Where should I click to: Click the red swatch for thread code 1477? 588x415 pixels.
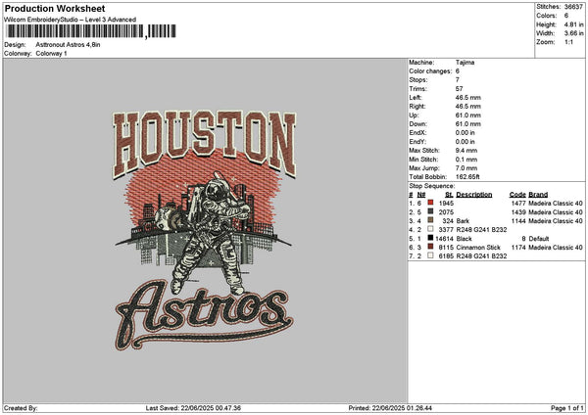pyautogui.click(x=430, y=203)
